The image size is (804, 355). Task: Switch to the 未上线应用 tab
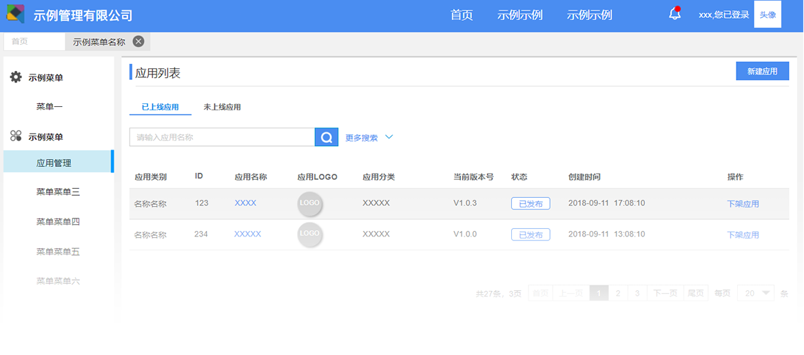[222, 108]
